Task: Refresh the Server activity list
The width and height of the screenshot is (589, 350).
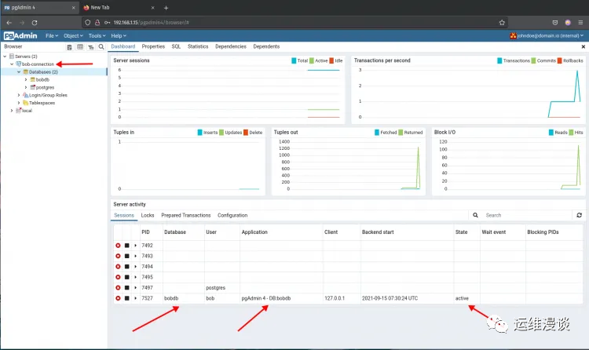Action: 579,215
